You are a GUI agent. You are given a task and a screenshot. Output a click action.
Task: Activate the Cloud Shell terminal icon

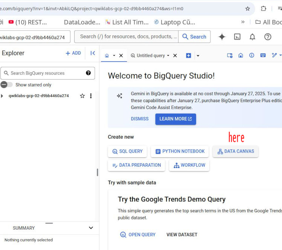[x=237, y=37]
